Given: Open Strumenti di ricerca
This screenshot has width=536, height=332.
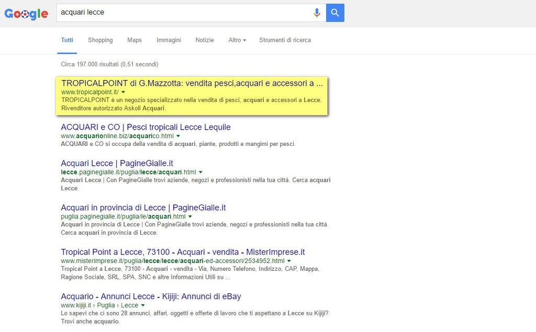Looking at the screenshot, I should click(x=285, y=40).
